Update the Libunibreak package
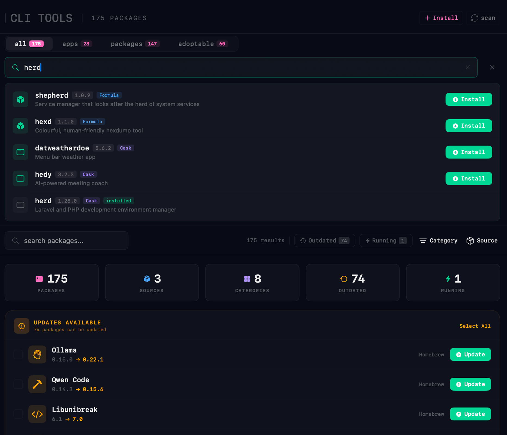507x435 pixels. [x=470, y=414]
